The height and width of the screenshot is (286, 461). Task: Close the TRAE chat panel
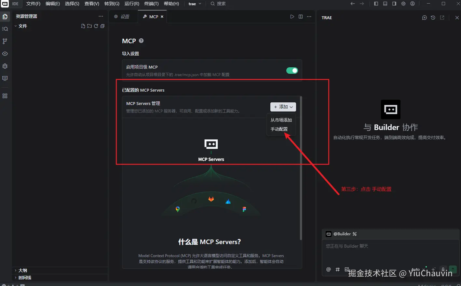[457, 18]
